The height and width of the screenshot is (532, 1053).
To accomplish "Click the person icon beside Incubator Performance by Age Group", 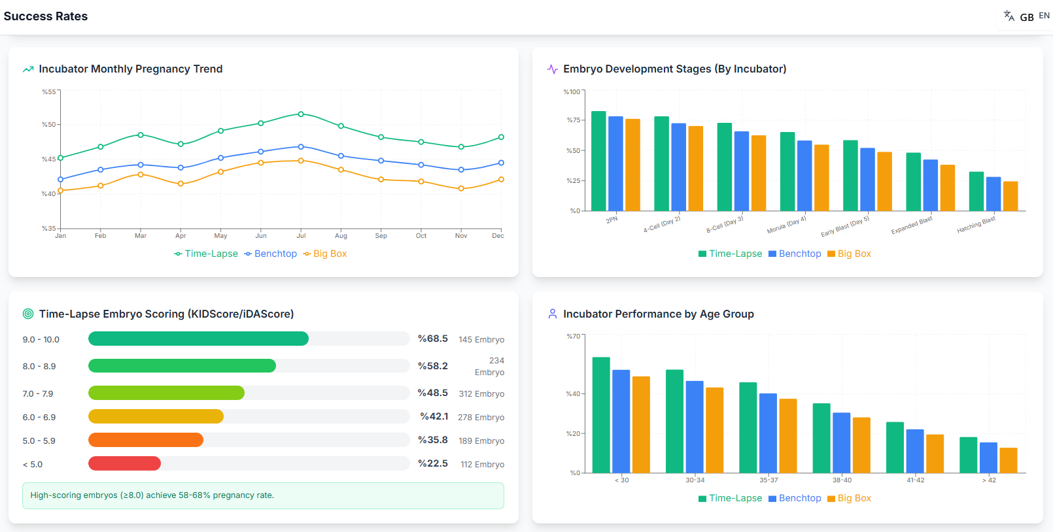I will [553, 314].
